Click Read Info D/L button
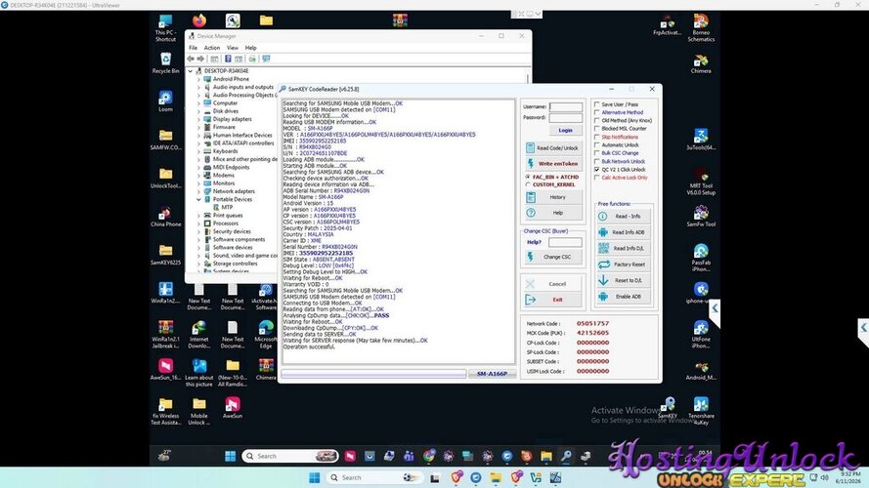The image size is (869, 488). 623,249
